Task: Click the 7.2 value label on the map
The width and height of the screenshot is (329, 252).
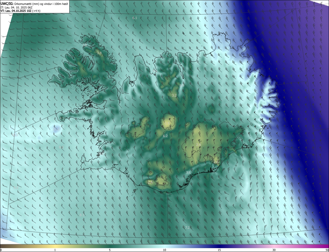Action: click(x=187, y=228)
